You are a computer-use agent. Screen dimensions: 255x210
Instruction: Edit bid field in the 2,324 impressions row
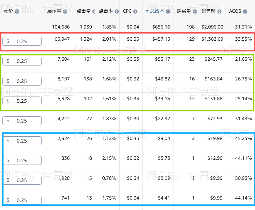pyautogui.click(x=23, y=141)
